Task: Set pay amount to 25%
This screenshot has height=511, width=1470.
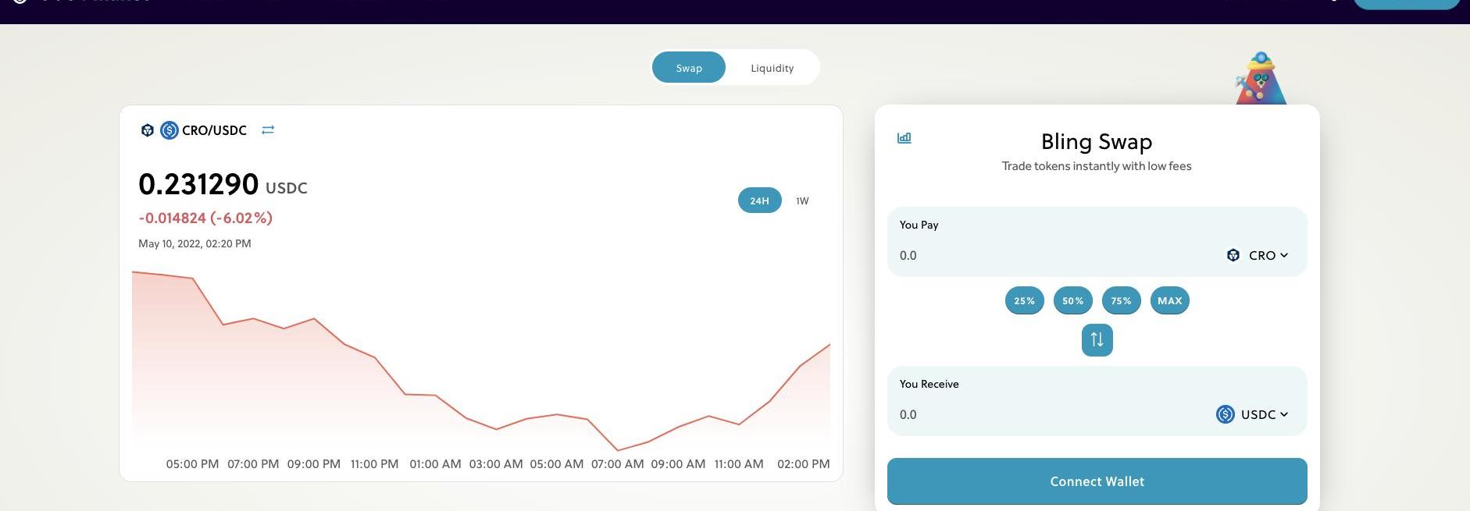Action: coord(1024,300)
